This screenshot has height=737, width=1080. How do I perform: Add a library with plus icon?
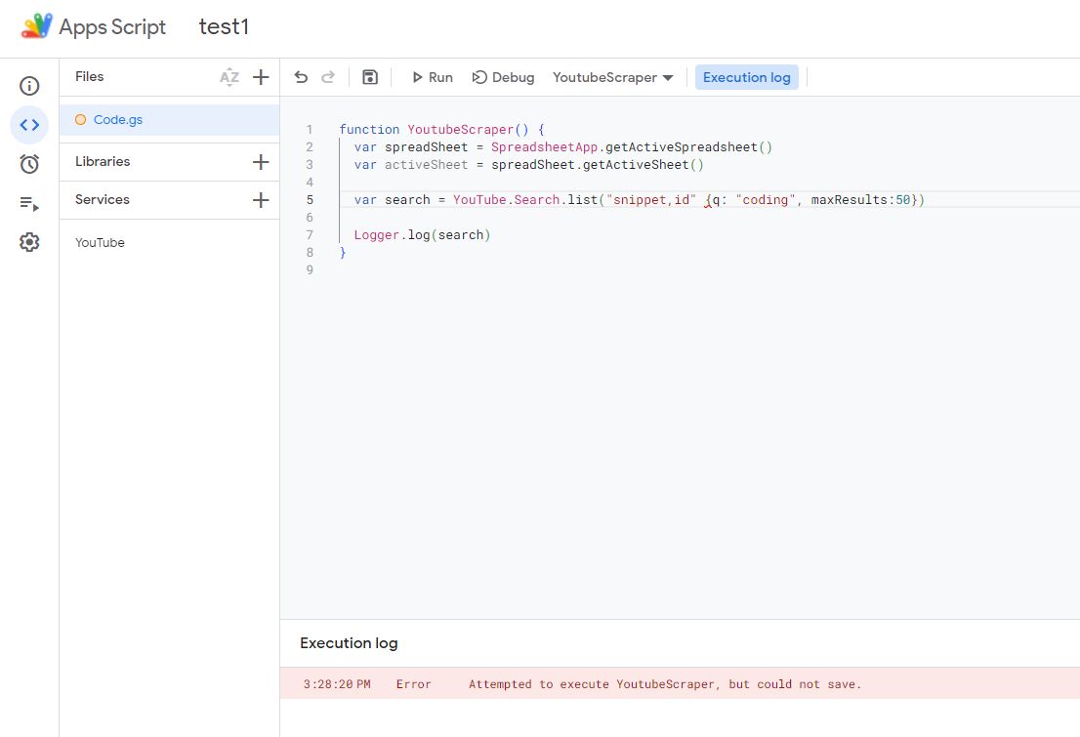(261, 162)
